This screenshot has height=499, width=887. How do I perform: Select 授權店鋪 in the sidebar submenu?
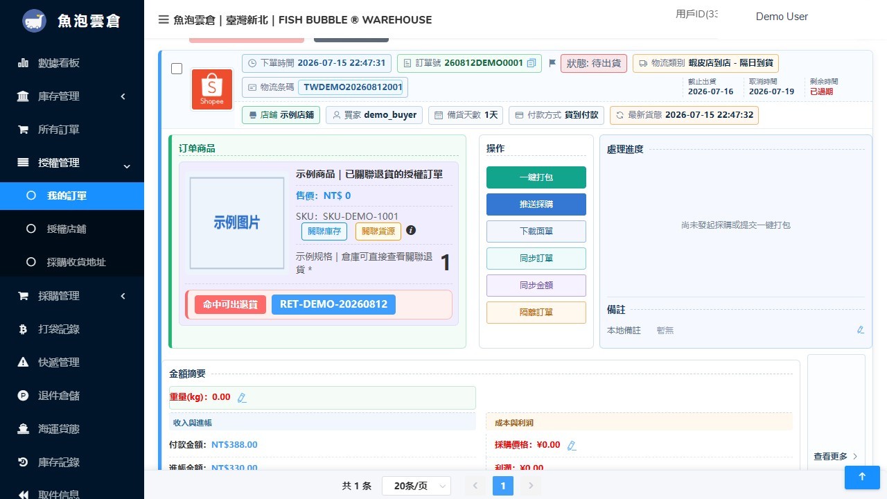72,229
